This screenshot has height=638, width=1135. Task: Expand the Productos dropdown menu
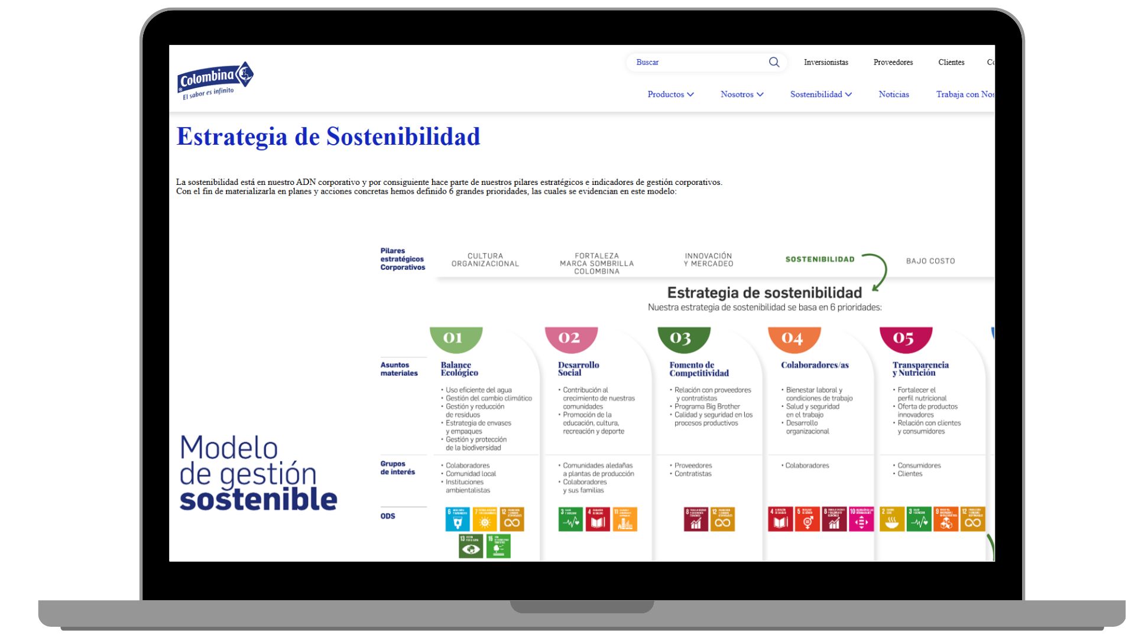coord(670,95)
